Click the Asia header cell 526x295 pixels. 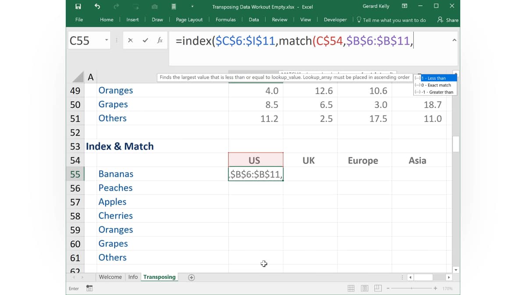[419, 160]
